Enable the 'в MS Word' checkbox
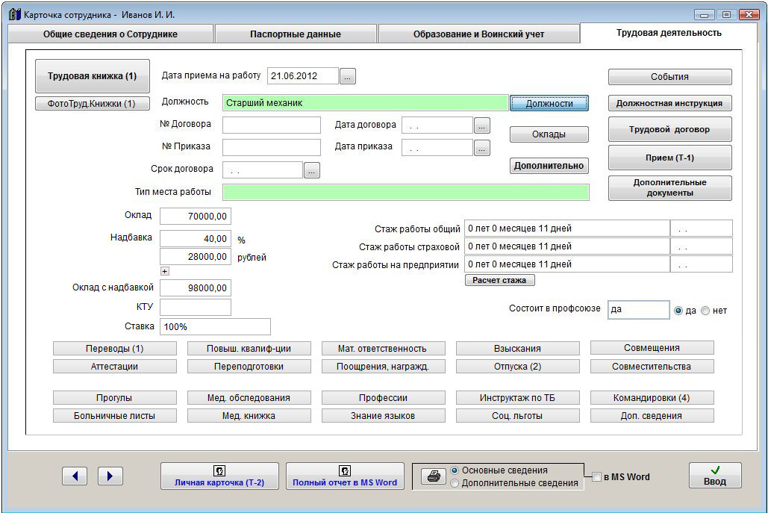Viewport: 768px width, 513px height. [596, 477]
